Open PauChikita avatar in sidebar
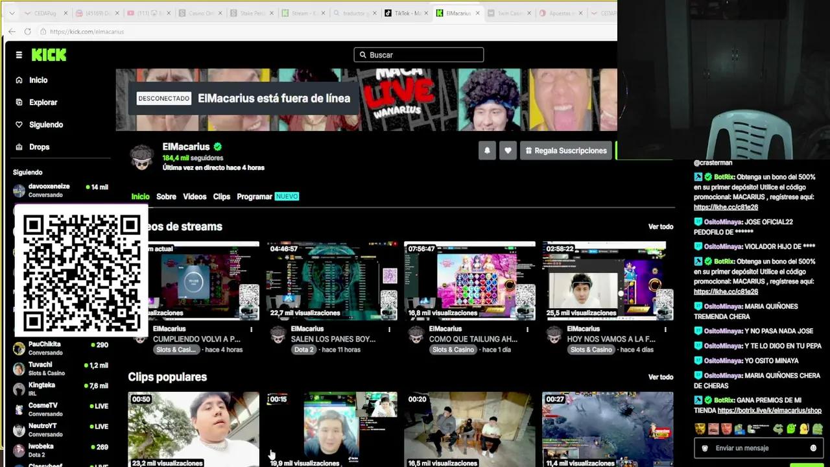The image size is (830, 467). pos(19,348)
